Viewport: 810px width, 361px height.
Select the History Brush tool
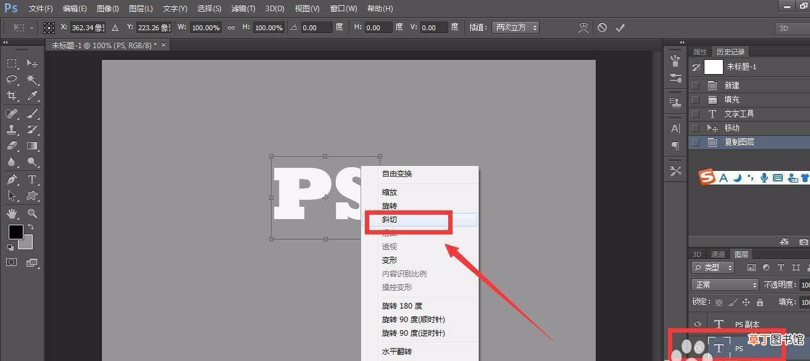[32, 130]
